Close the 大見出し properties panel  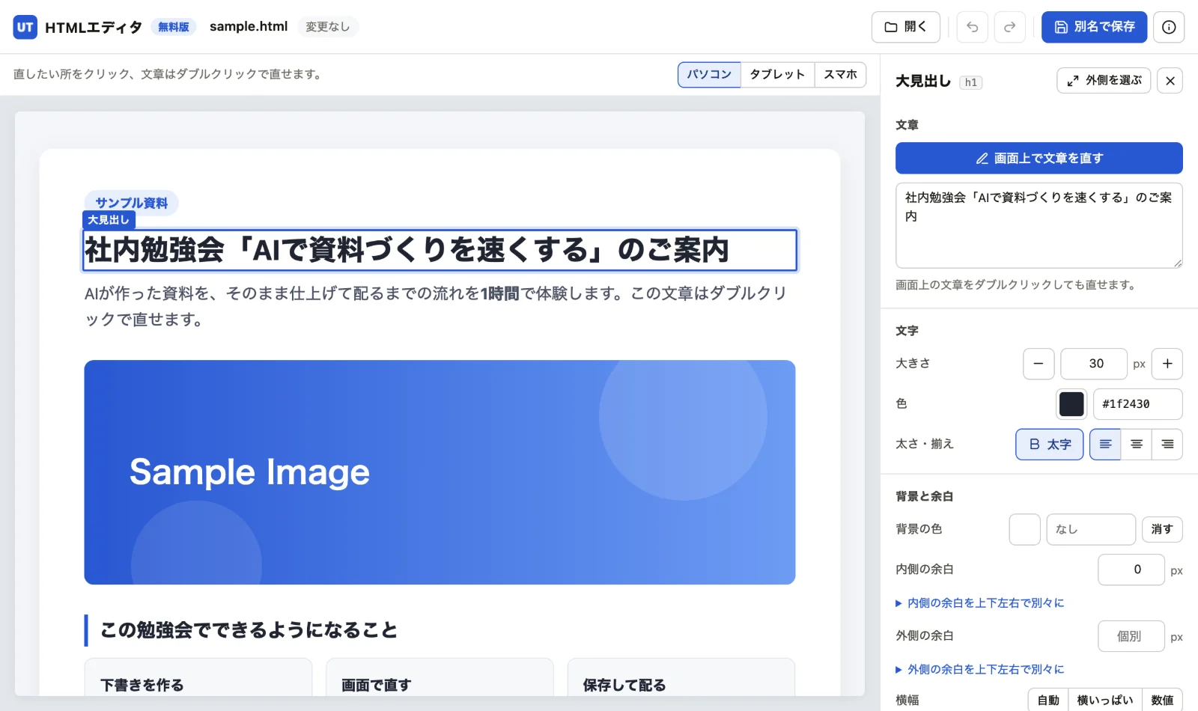(1170, 81)
